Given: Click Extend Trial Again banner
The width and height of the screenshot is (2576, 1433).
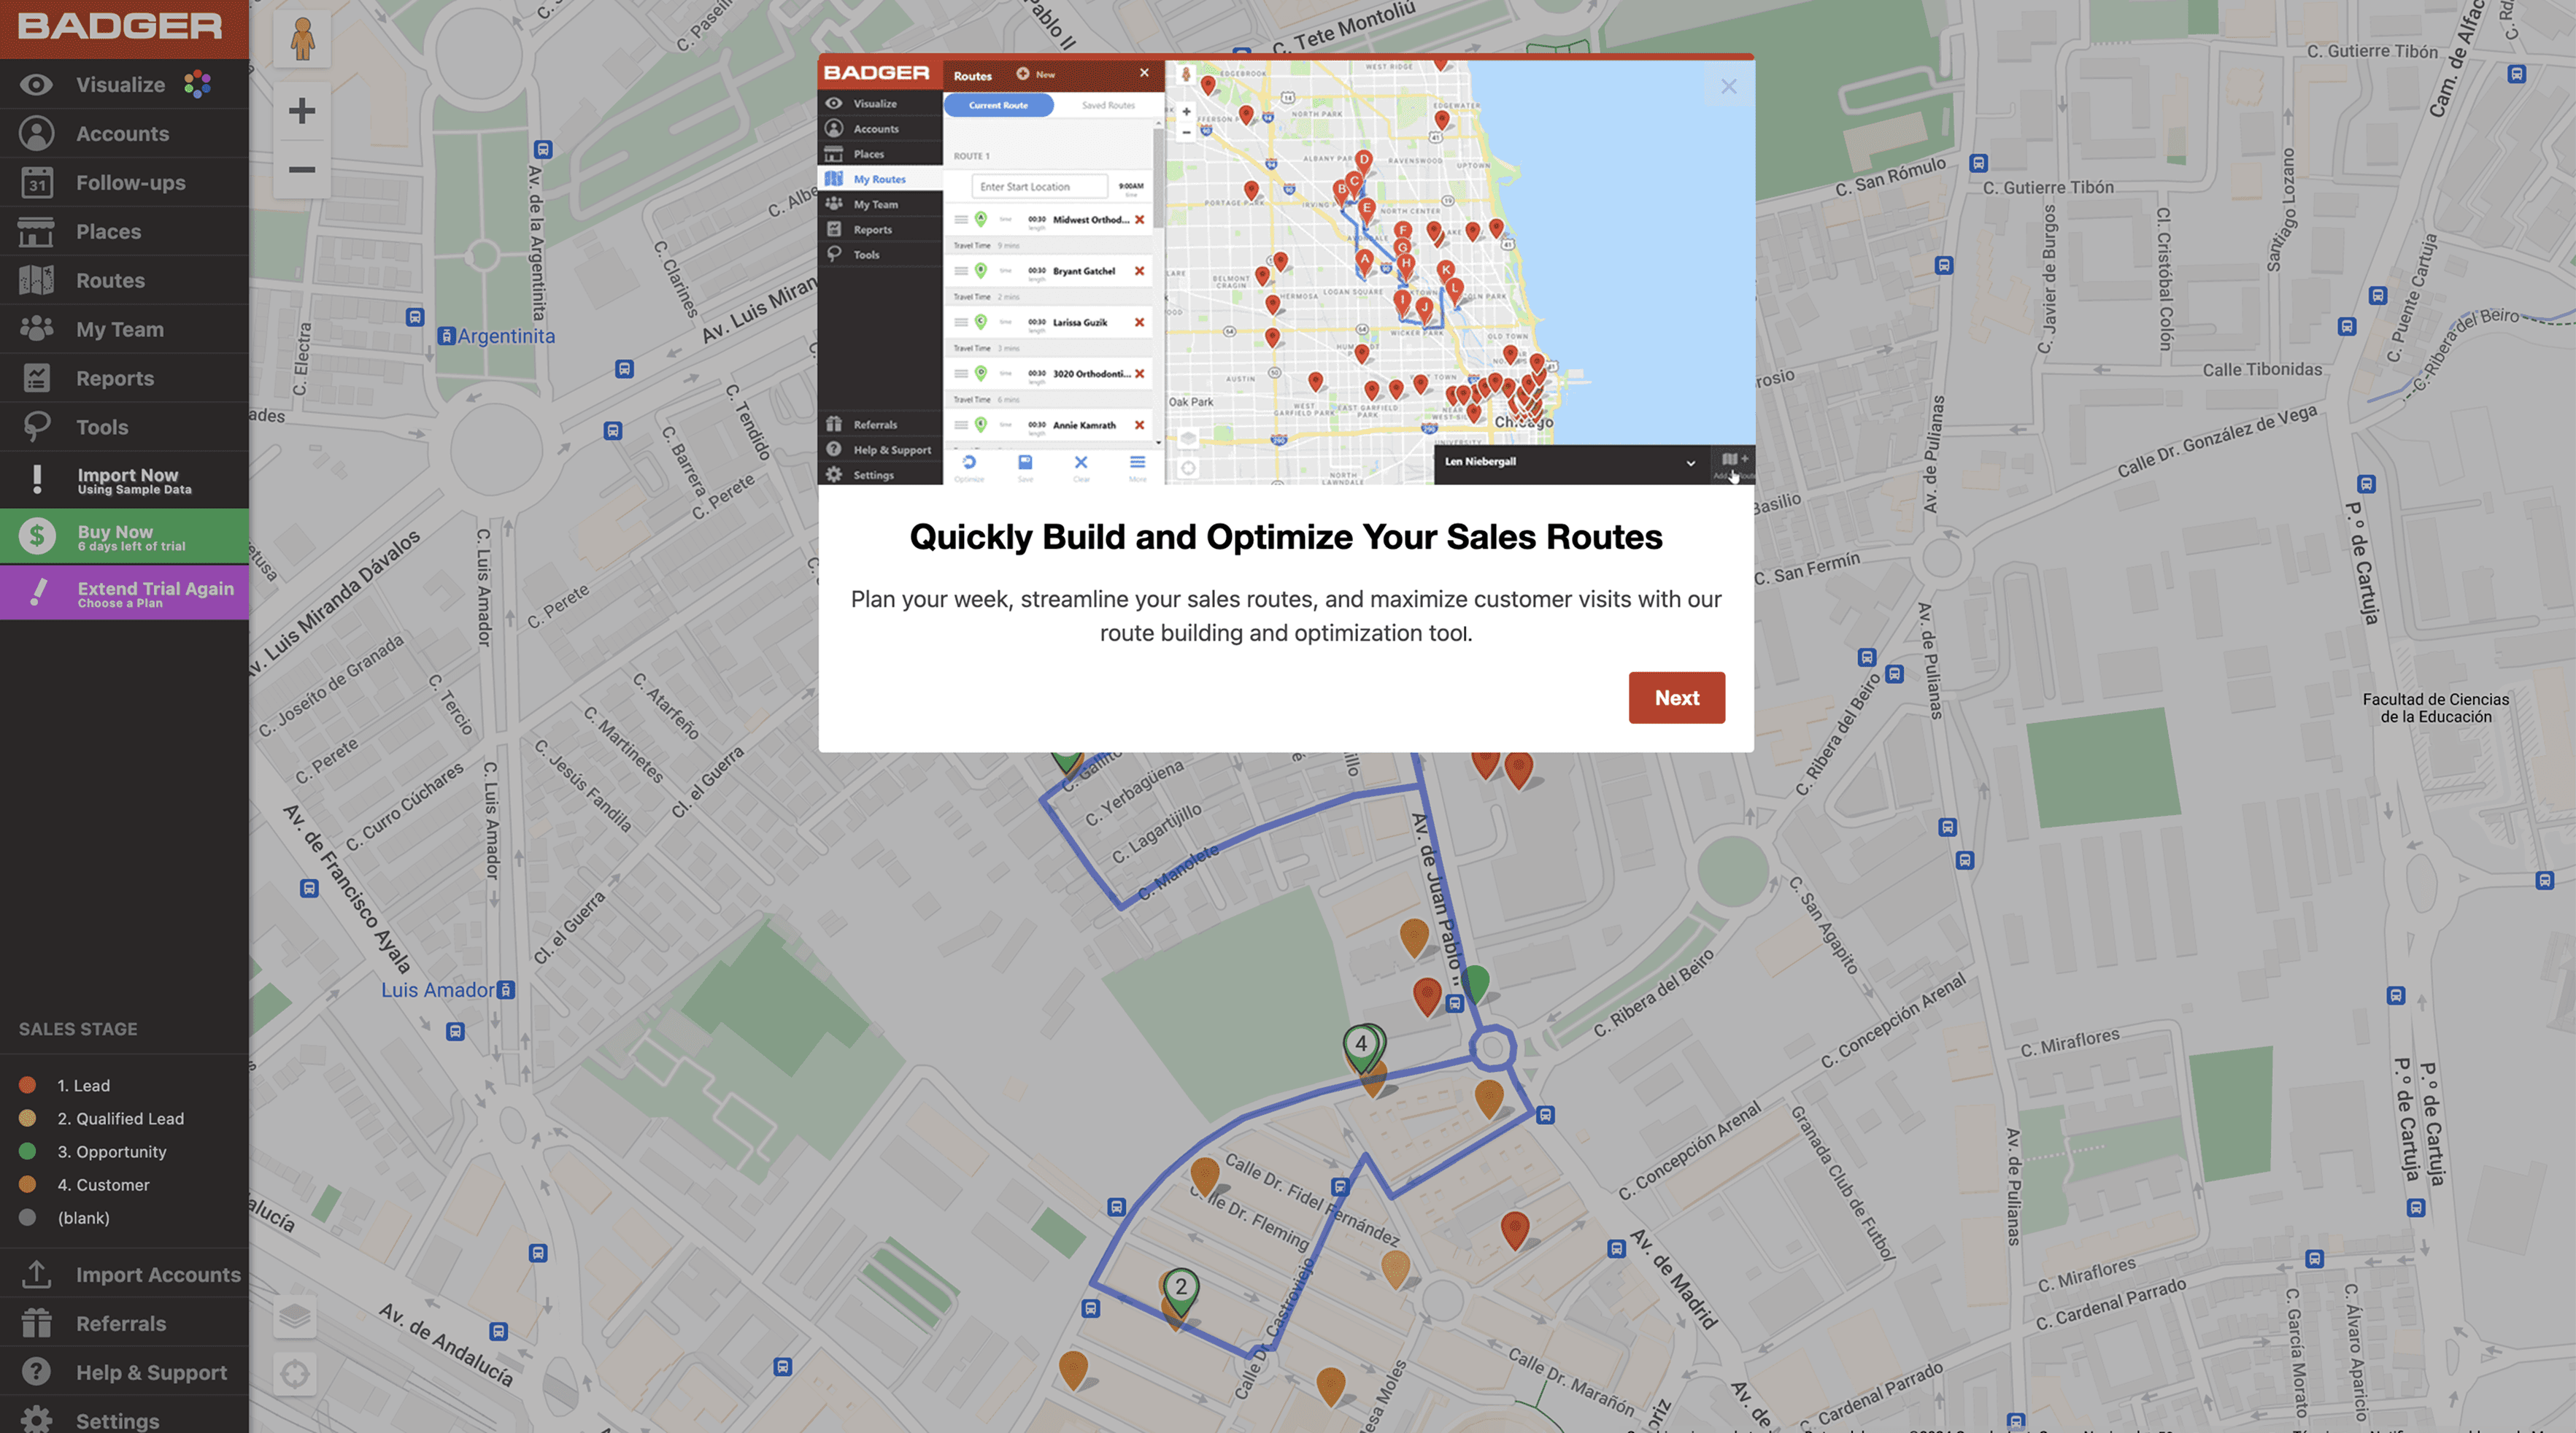Looking at the screenshot, I should (124, 593).
